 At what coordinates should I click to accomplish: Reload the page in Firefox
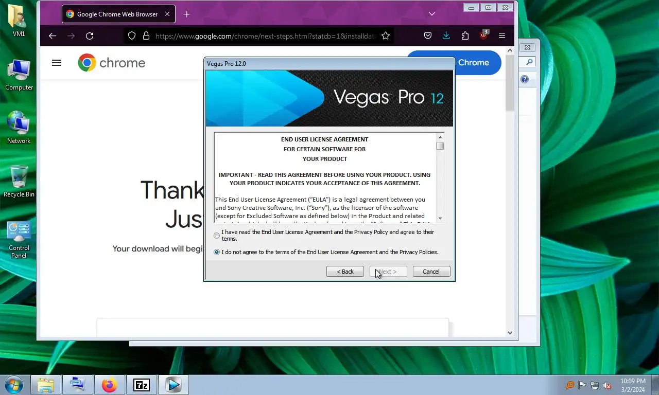(x=90, y=35)
